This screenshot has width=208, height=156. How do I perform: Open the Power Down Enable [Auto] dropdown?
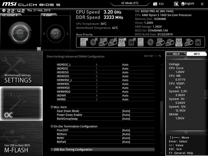tap(126, 115)
